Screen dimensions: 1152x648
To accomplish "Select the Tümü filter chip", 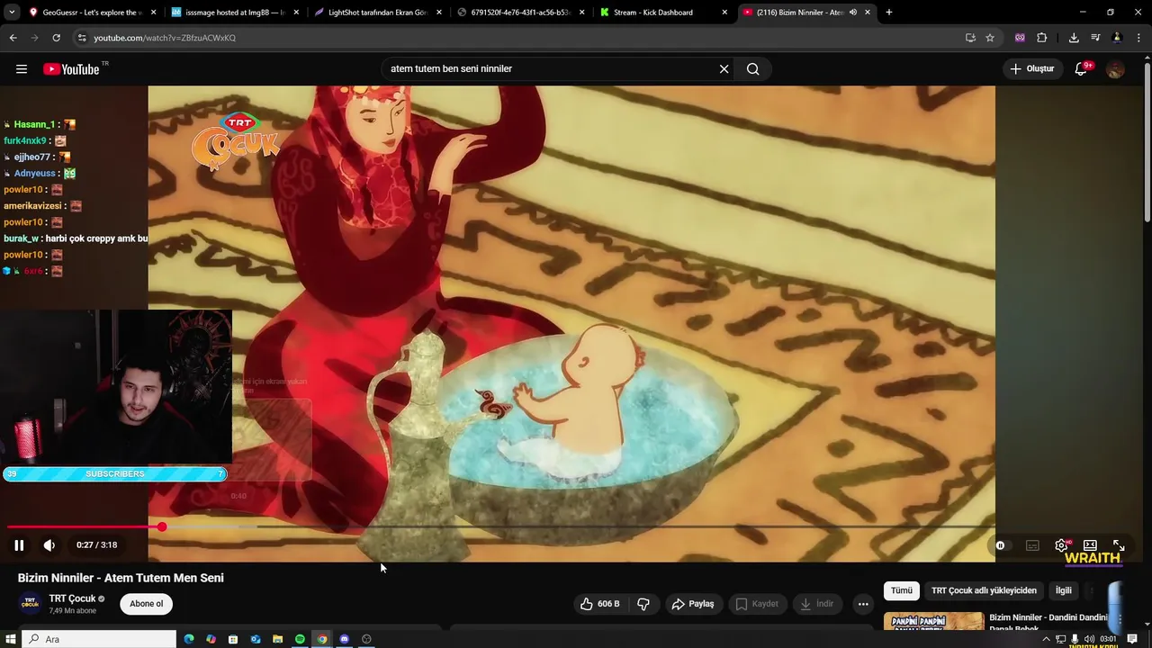I will (902, 590).
